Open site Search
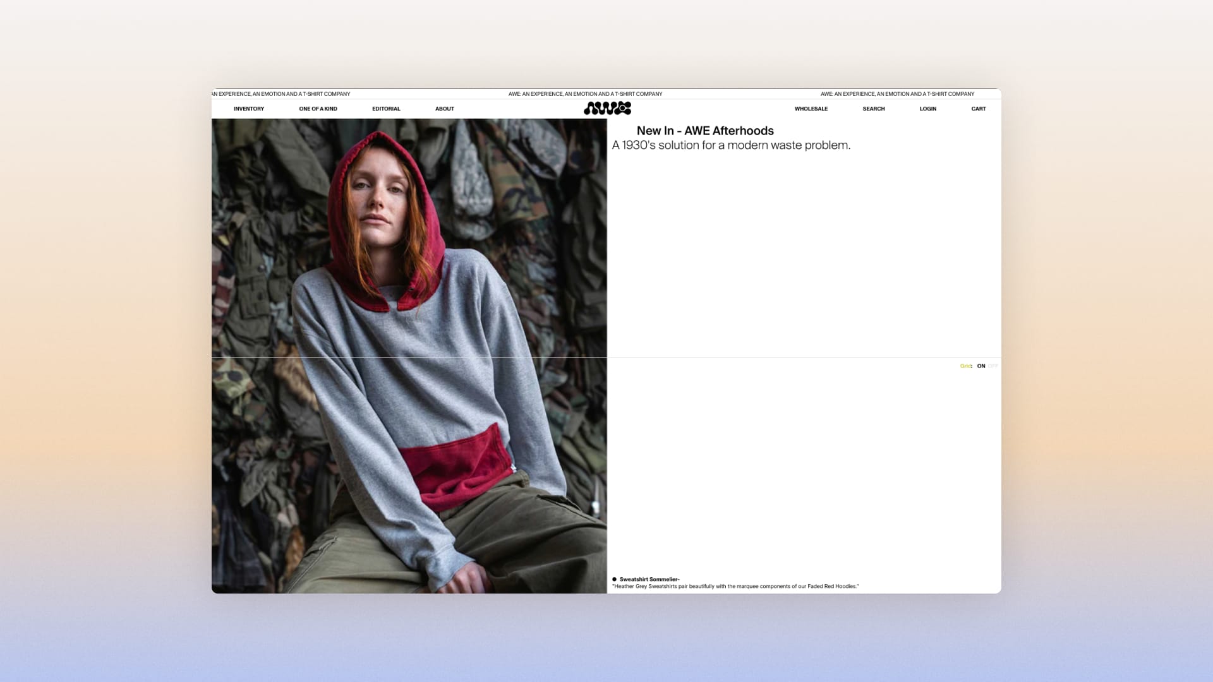Viewport: 1213px width, 682px height. (x=873, y=109)
